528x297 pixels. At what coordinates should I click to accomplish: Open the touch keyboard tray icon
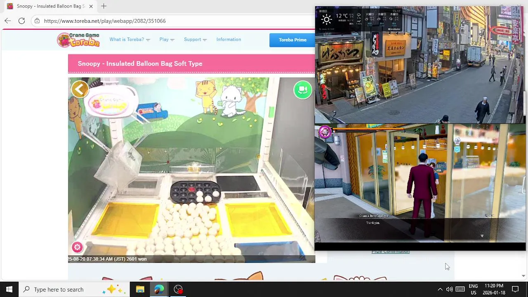(x=460, y=289)
